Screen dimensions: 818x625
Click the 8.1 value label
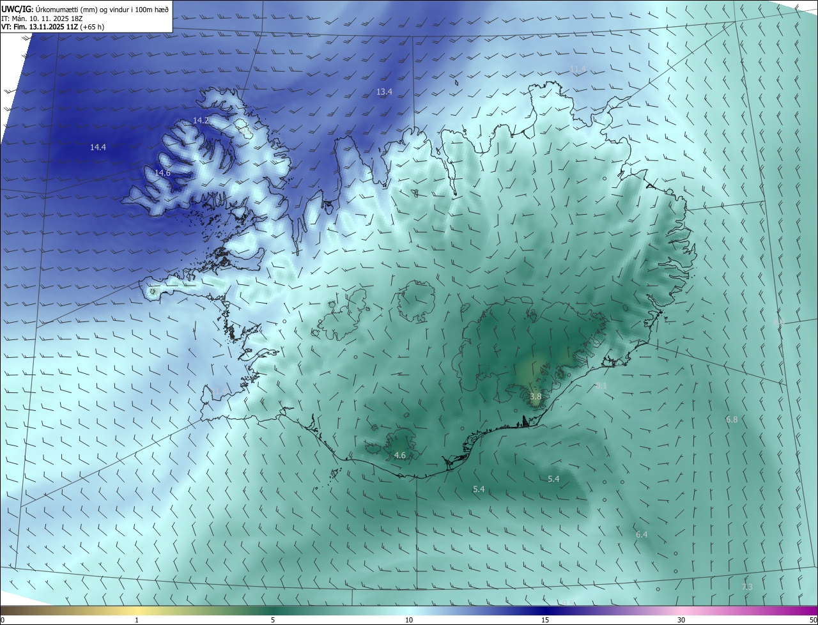click(x=601, y=385)
